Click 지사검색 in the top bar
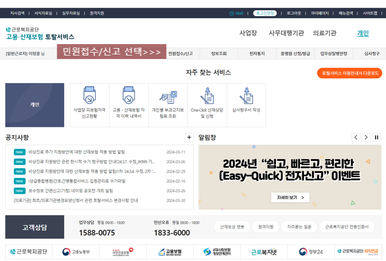This screenshot has width=386, height=261. pos(17,13)
